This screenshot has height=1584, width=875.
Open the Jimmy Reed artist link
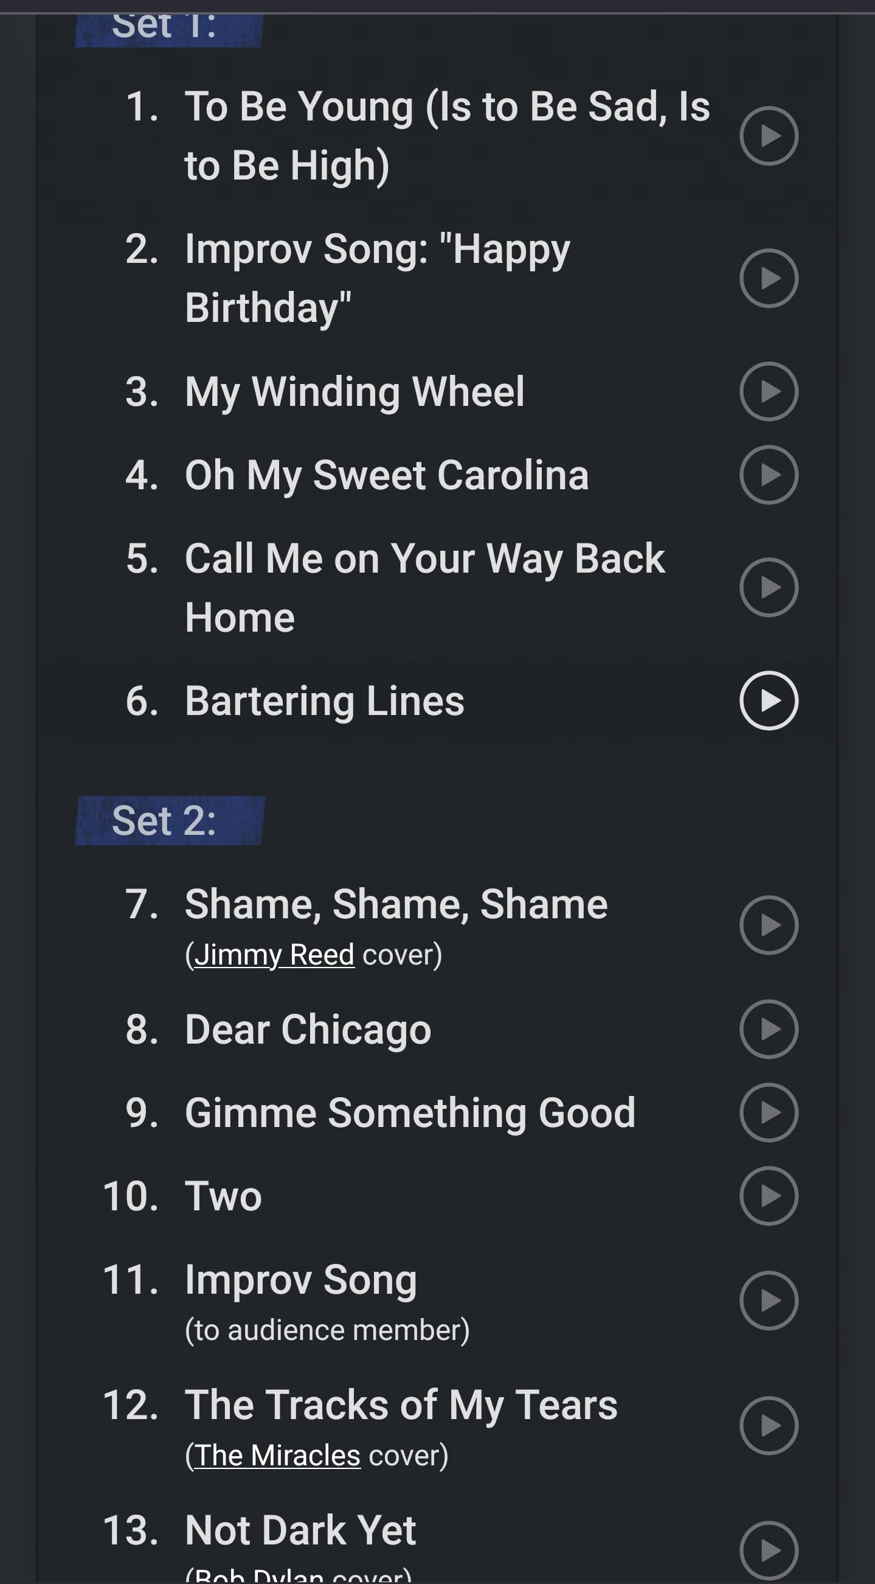(274, 955)
